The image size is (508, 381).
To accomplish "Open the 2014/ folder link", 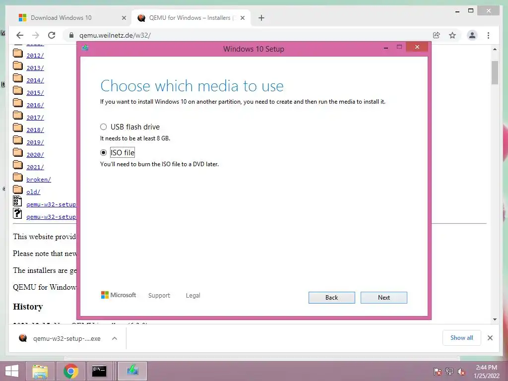I will 35,80.
